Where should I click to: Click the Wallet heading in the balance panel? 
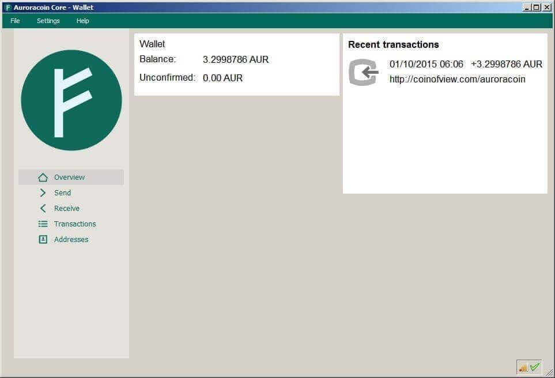click(152, 44)
